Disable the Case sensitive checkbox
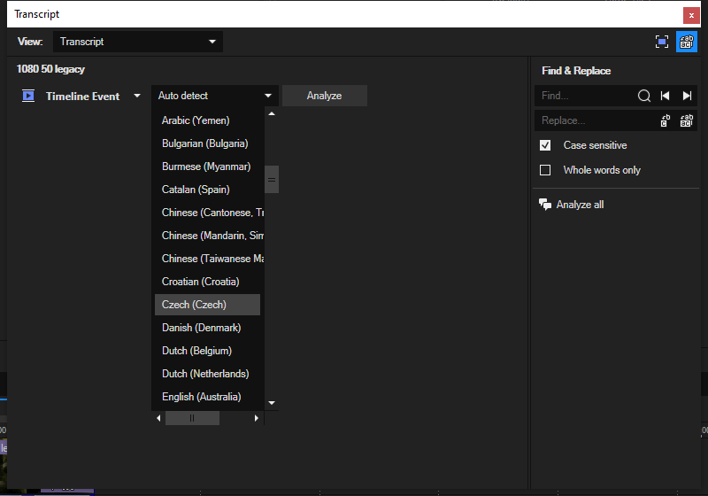Screen dimensions: 708x496 [545, 145]
